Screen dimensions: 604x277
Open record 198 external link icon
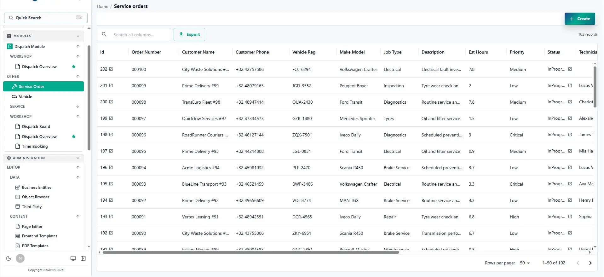(x=111, y=135)
